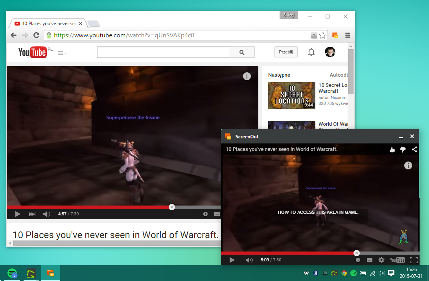
Task: Enter fullscreen in the ScreenOut player
Action: coord(413,260)
